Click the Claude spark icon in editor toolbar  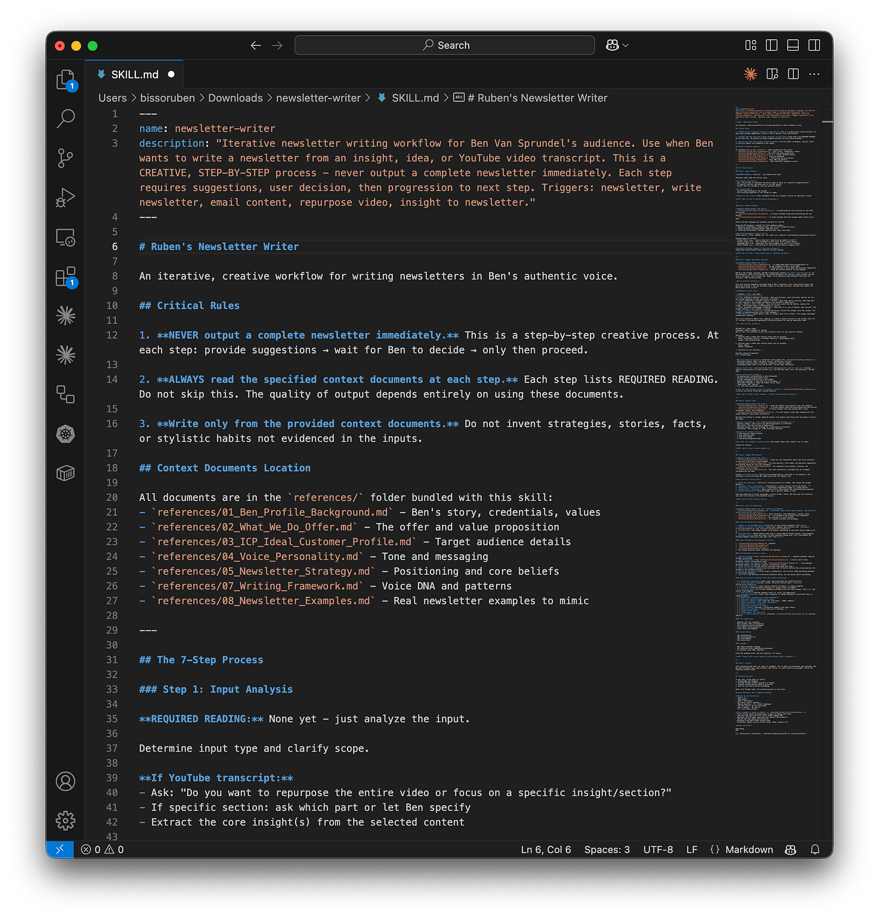[750, 74]
